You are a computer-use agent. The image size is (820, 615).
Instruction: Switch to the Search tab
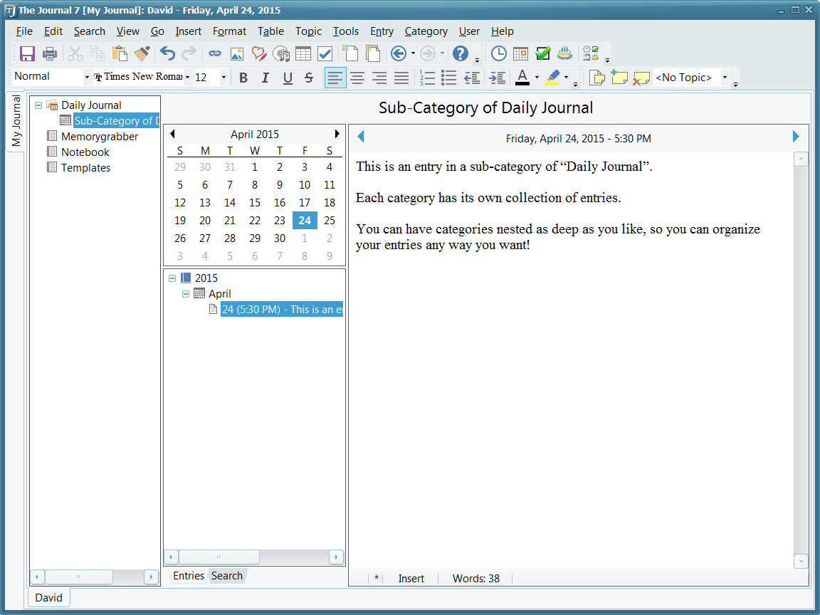coord(226,576)
